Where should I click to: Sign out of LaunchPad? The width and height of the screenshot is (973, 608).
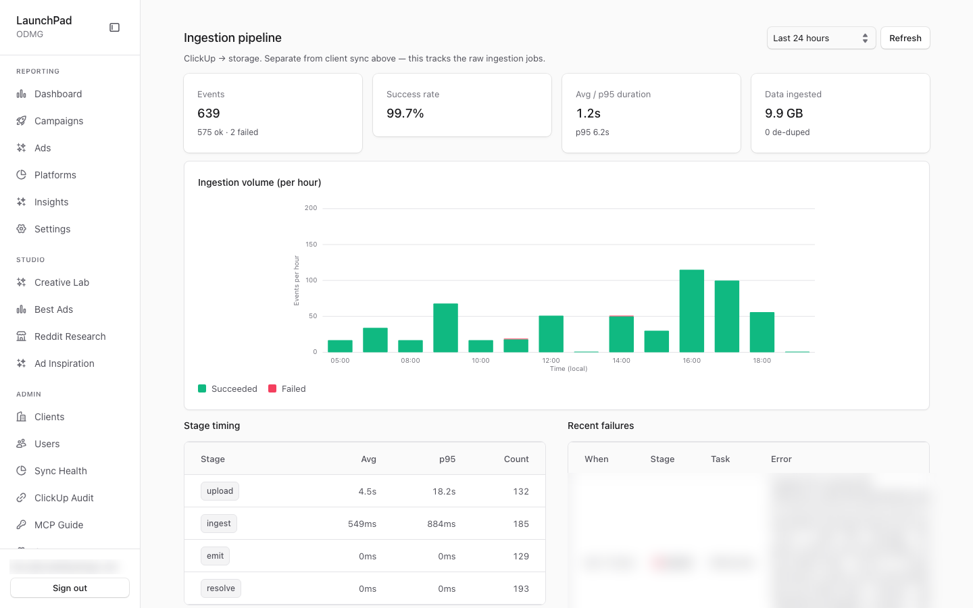70,588
